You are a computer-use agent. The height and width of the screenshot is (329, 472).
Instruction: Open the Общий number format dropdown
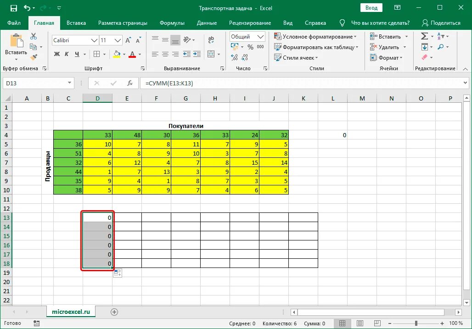(x=261, y=37)
